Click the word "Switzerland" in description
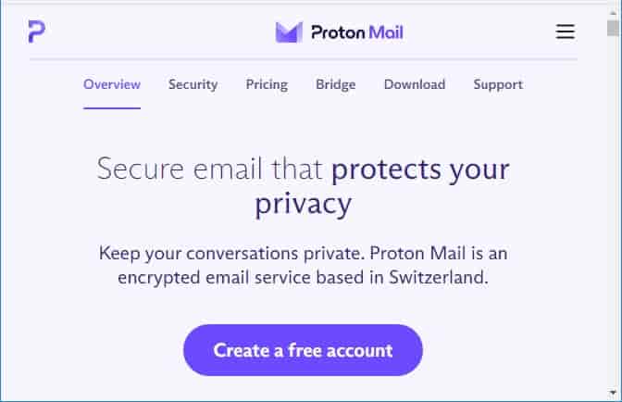 [439, 277]
